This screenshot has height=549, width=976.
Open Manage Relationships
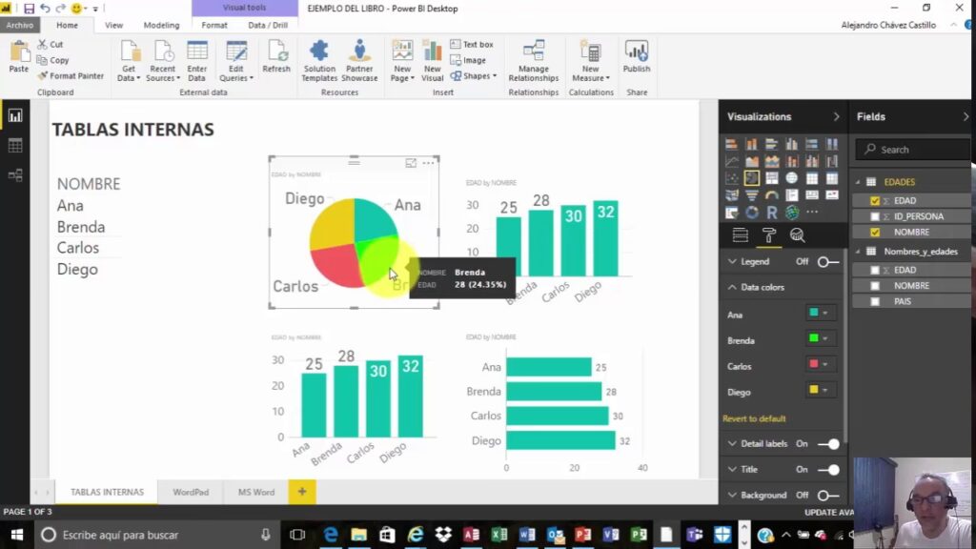[534, 59]
